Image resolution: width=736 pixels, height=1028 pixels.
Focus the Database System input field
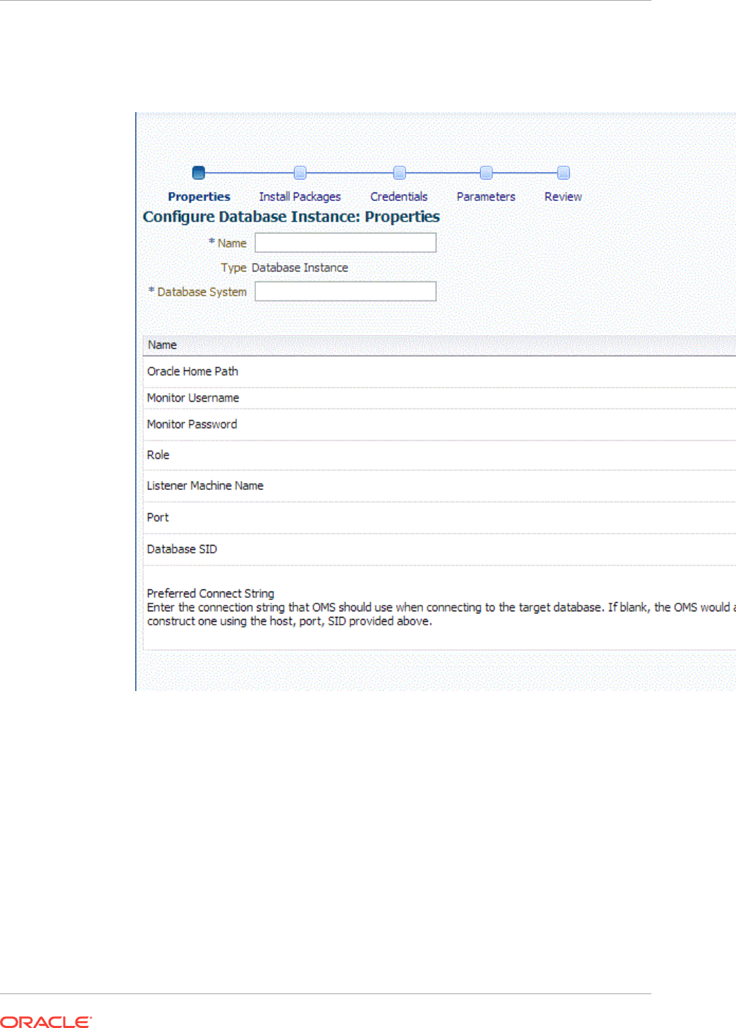[x=345, y=291]
